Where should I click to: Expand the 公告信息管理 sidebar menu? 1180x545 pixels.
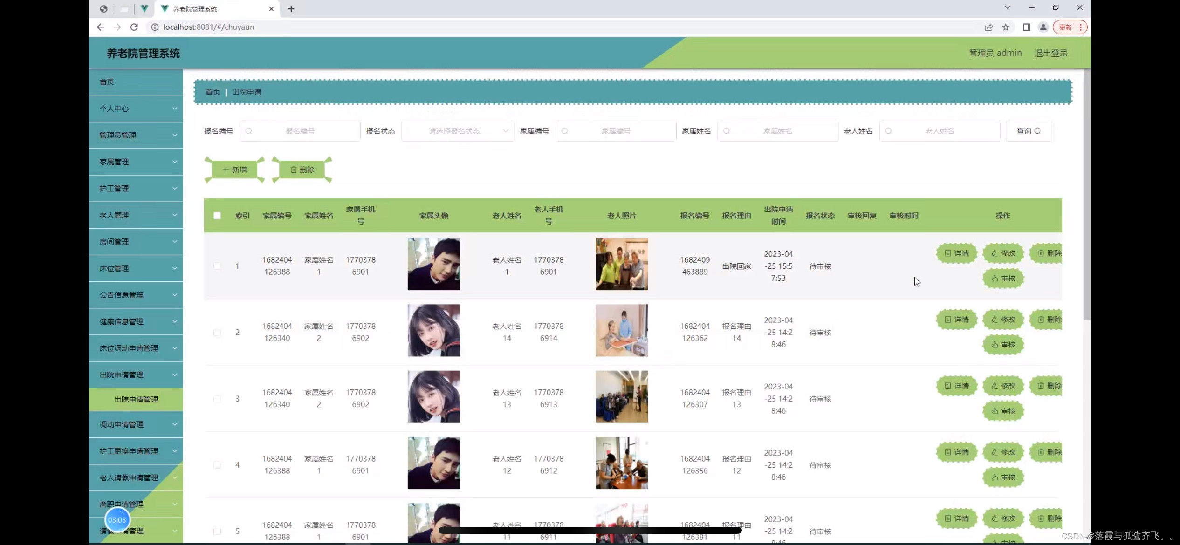coord(136,295)
